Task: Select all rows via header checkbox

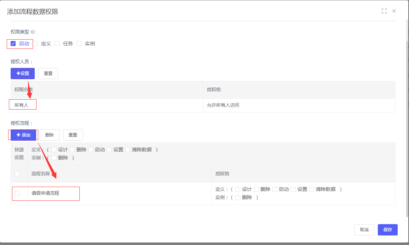Action: click(x=17, y=174)
